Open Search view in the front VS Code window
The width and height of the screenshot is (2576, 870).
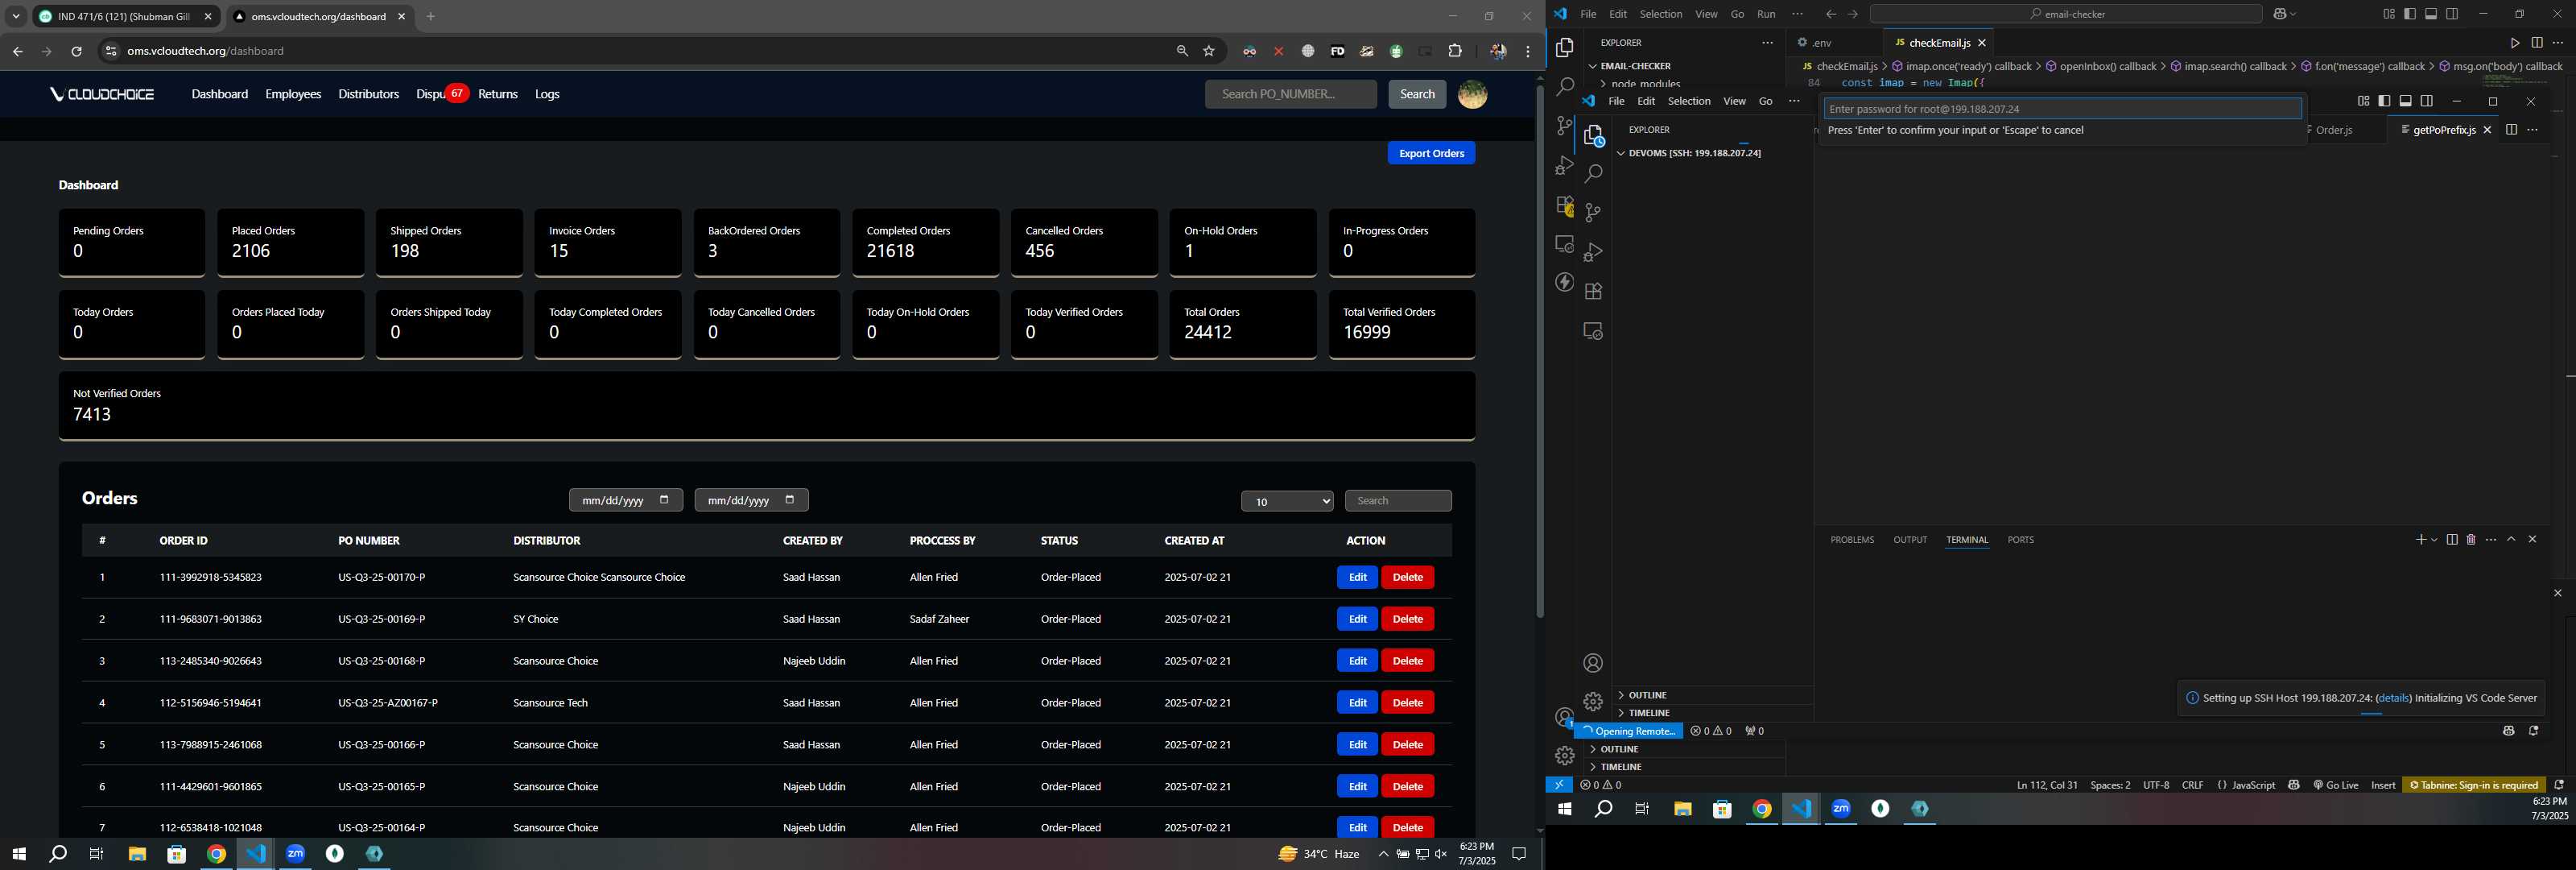click(1593, 173)
